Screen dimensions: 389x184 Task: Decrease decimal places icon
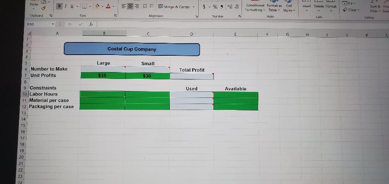click(x=236, y=8)
